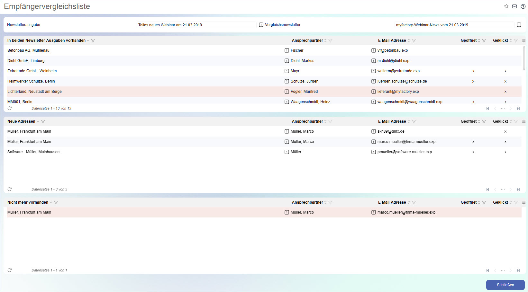Sort Ansprechpartner in Neue Adressen table
This screenshot has height=292, width=528.
[325, 121]
